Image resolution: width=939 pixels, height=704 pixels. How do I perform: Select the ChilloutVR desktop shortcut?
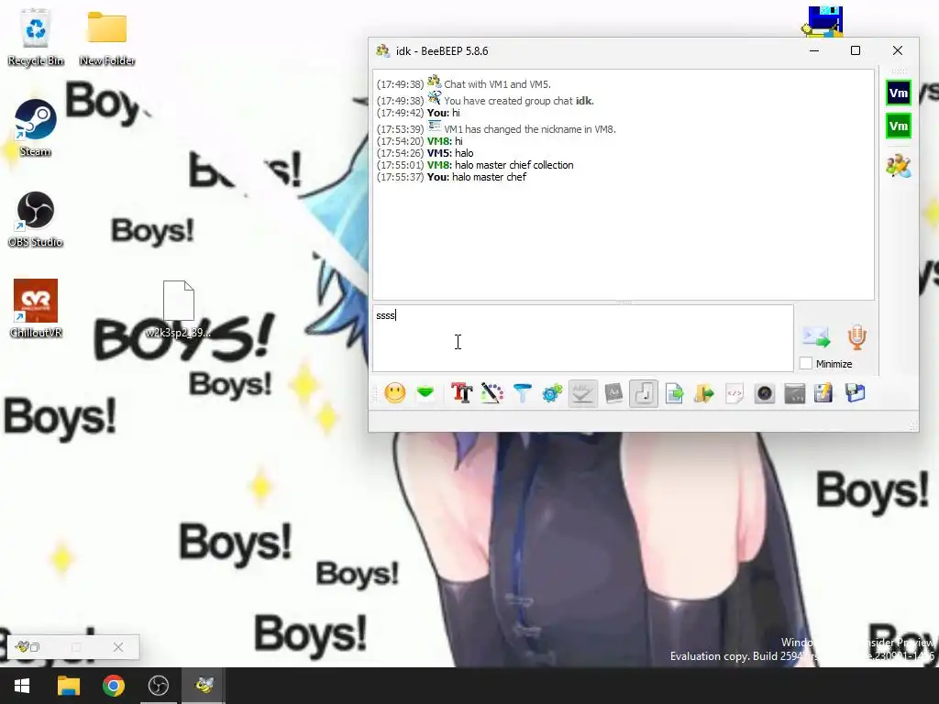point(36,309)
